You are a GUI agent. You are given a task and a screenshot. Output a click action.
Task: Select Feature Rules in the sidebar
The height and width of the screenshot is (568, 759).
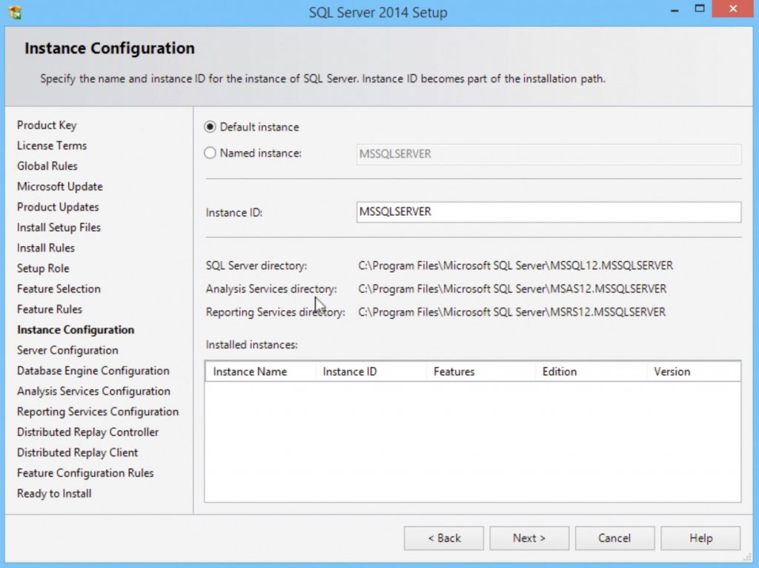pos(50,309)
